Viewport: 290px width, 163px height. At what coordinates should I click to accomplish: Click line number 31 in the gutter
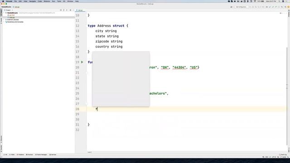click(77, 125)
